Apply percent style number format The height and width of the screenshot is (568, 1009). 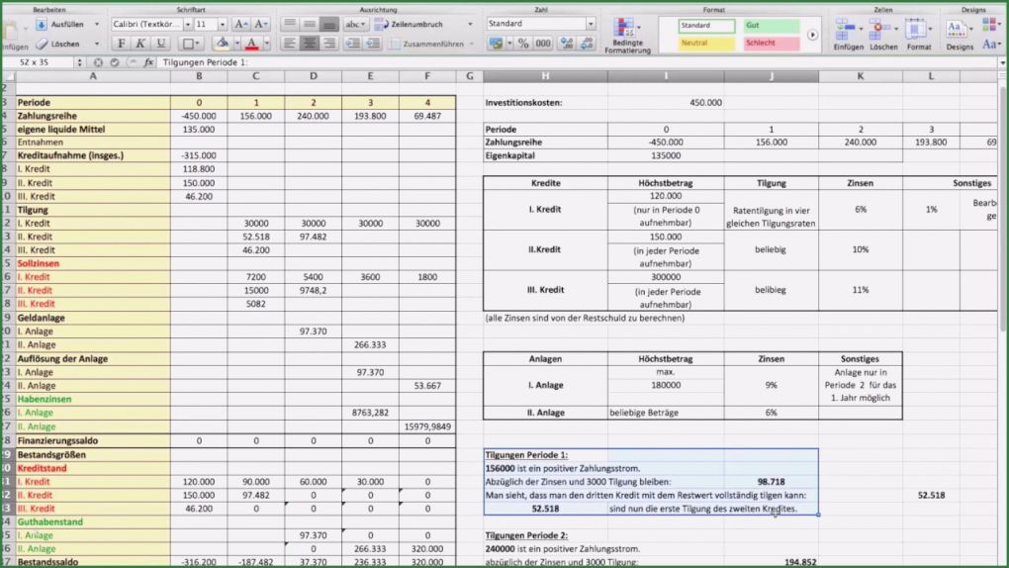[x=523, y=44]
